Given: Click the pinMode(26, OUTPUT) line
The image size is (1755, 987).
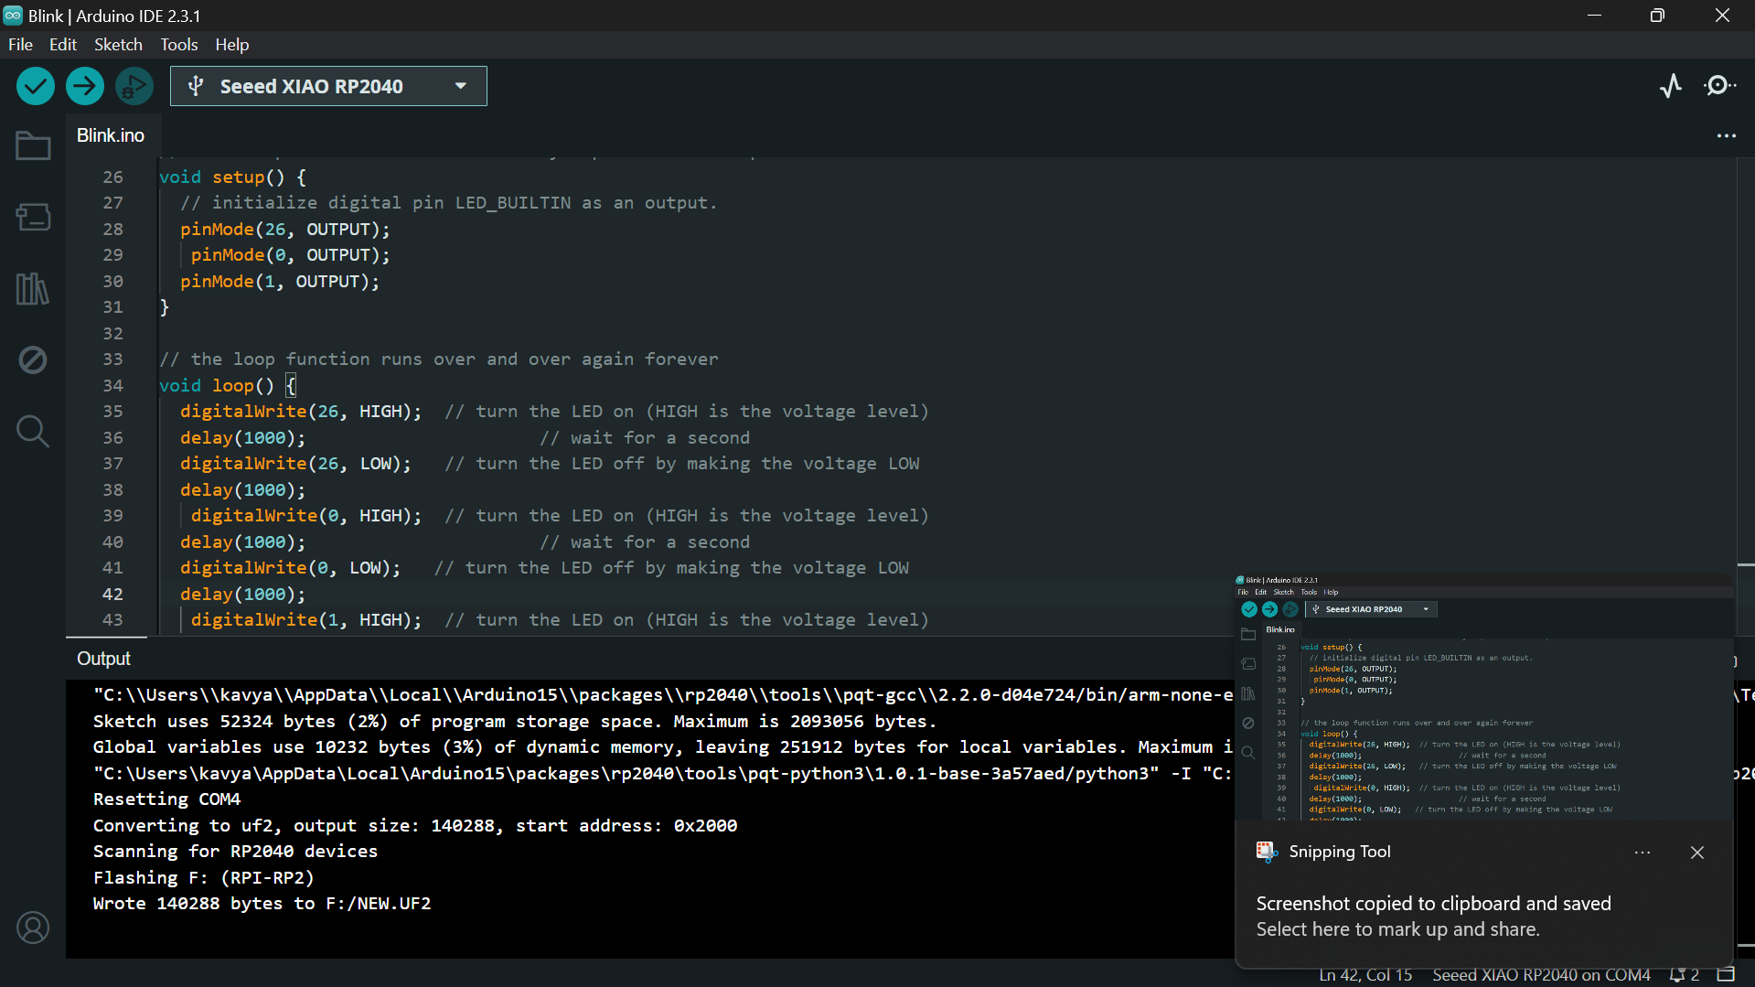Looking at the screenshot, I should tap(284, 229).
